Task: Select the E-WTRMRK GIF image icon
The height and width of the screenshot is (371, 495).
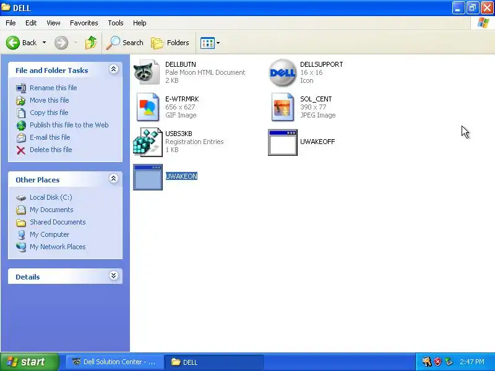Action: coord(147,107)
